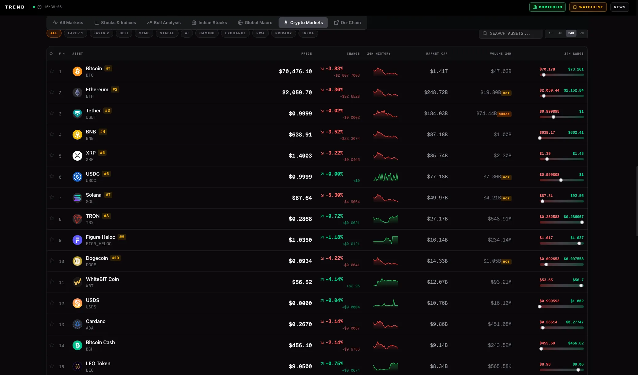Filter by the Stable category chip

[x=167, y=33]
